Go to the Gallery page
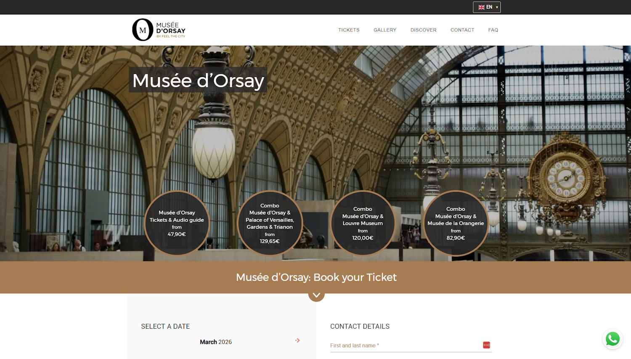Image resolution: width=631 pixels, height=359 pixels. pyautogui.click(x=385, y=30)
